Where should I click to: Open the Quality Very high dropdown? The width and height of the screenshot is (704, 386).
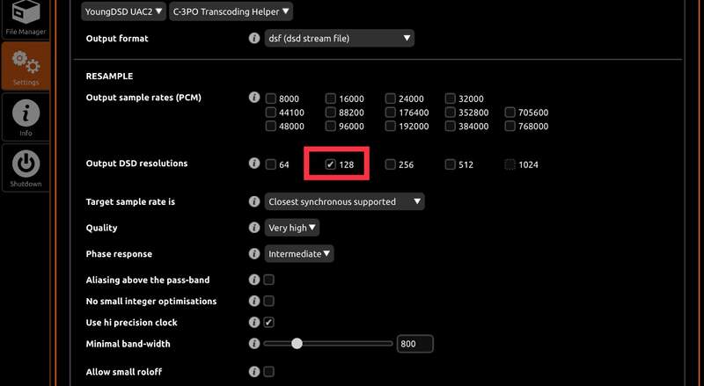click(292, 228)
